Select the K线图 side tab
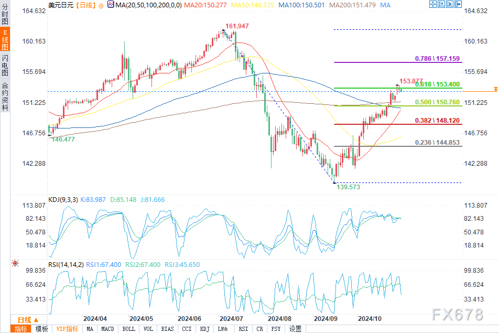The width and height of the screenshot is (499, 333). [5, 40]
